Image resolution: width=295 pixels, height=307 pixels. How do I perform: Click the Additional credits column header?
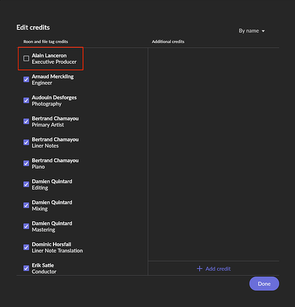pos(168,42)
